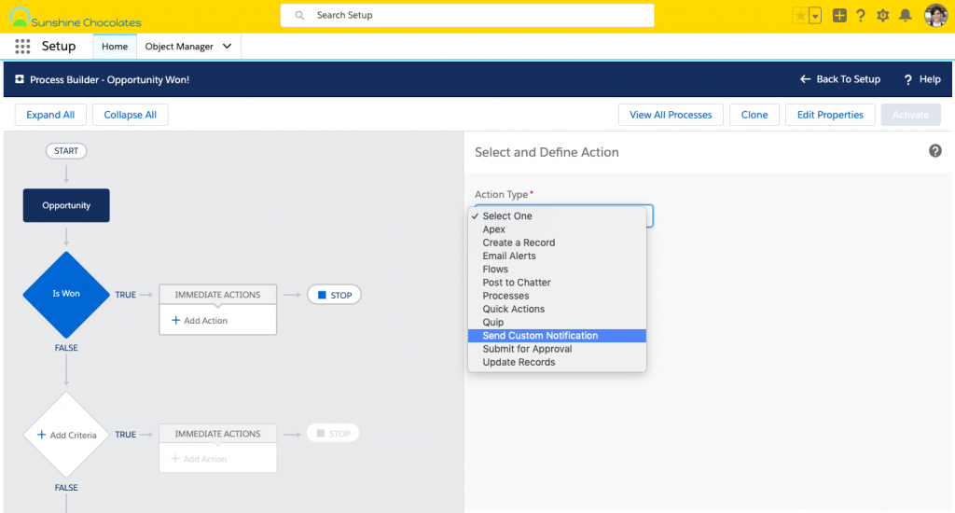Viewport: 955px width, 513px height.
Task: Click the TRUE label beside Is Won
Action: (126, 295)
